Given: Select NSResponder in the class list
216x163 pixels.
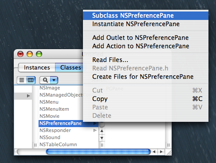Looking at the screenshot, I should 68,130.
